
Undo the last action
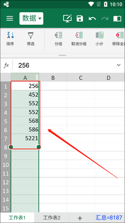[x=92, y=18]
